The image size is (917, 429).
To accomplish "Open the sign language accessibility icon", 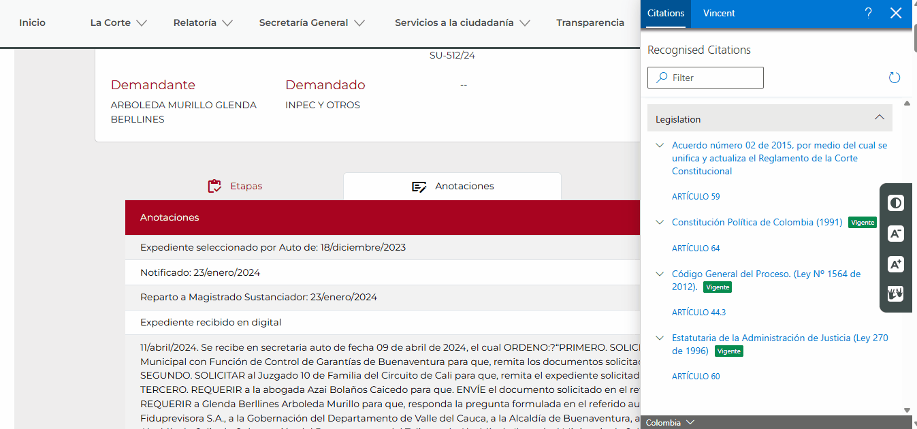I will click(896, 294).
